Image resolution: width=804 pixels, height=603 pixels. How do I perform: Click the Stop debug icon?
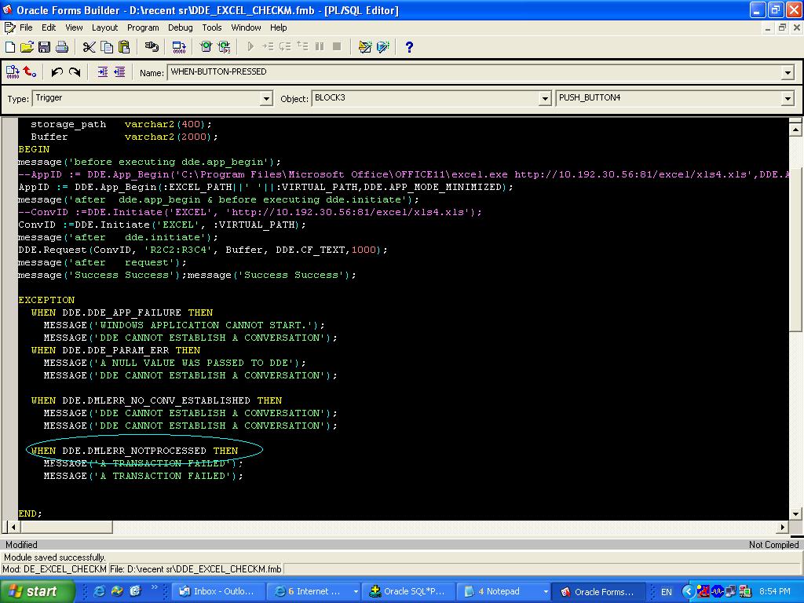(x=337, y=46)
